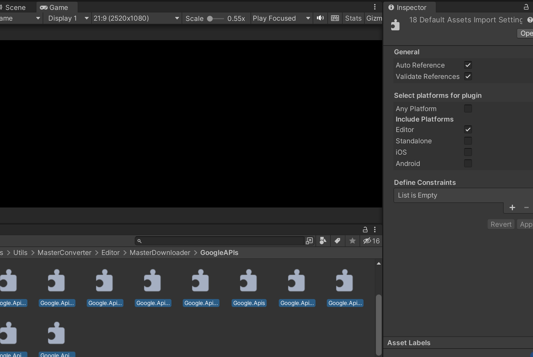Viewport: 533px width, 357px height.
Task: Click the Revert button
Action: (501, 224)
